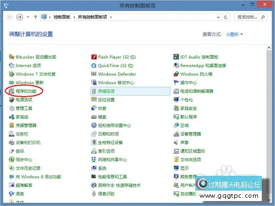Open the recent locations dropdown arrow

tap(28, 17)
